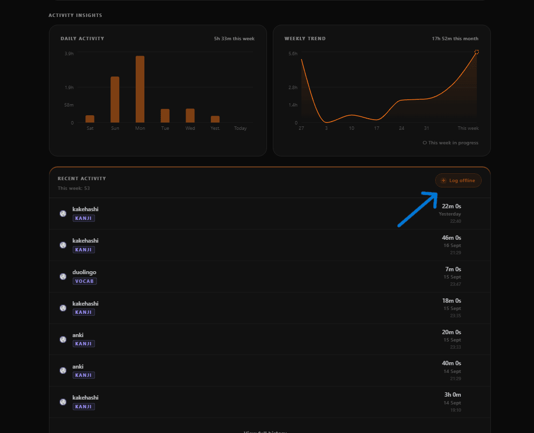Click the "This week in progress" legend

(x=451, y=142)
